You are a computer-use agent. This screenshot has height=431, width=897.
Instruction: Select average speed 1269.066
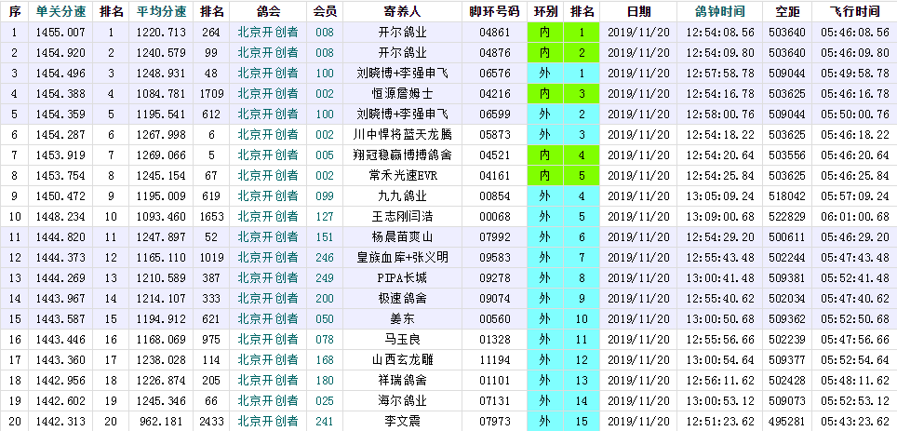click(x=161, y=155)
